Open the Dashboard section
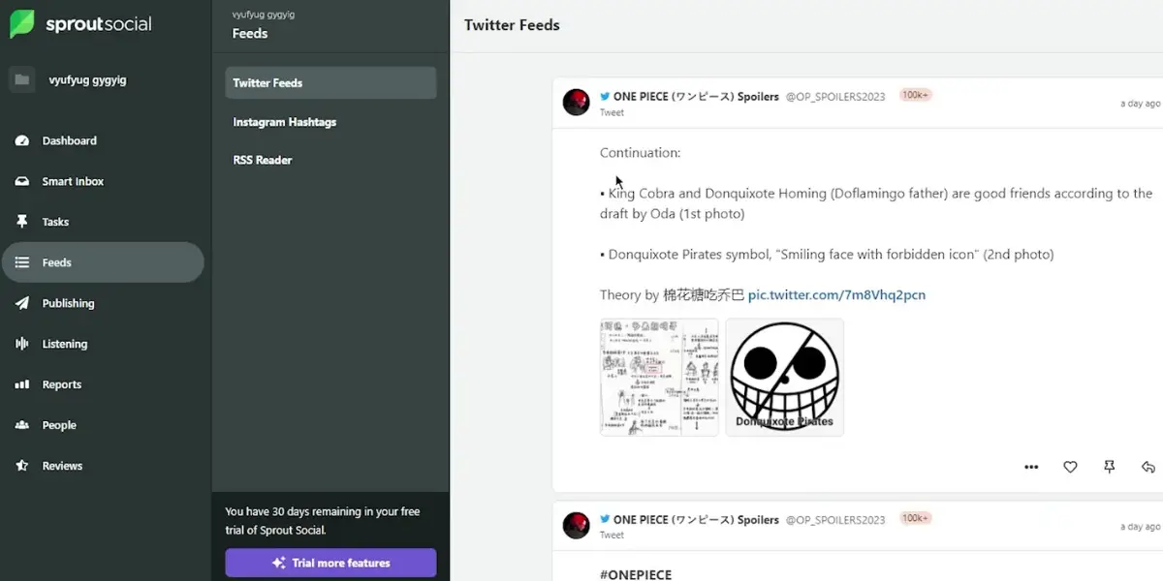1163x581 pixels. click(x=103, y=140)
